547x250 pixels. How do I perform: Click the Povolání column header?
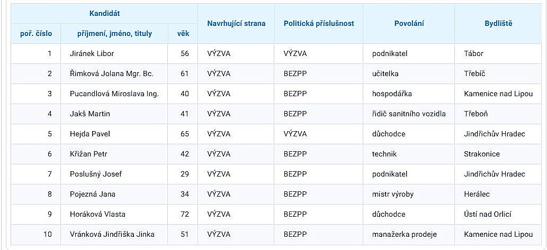[409, 23]
